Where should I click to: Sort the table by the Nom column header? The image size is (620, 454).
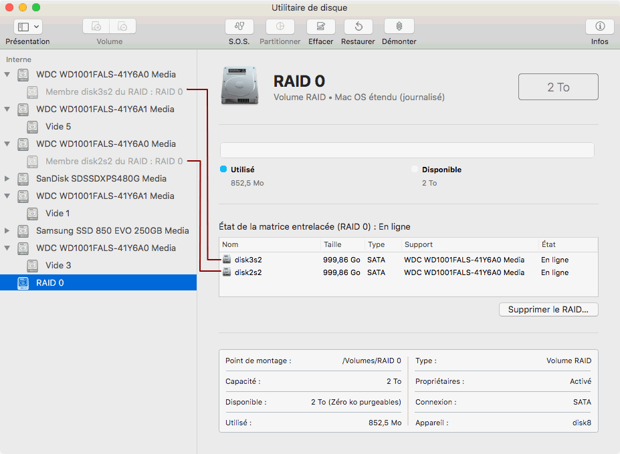click(270, 244)
